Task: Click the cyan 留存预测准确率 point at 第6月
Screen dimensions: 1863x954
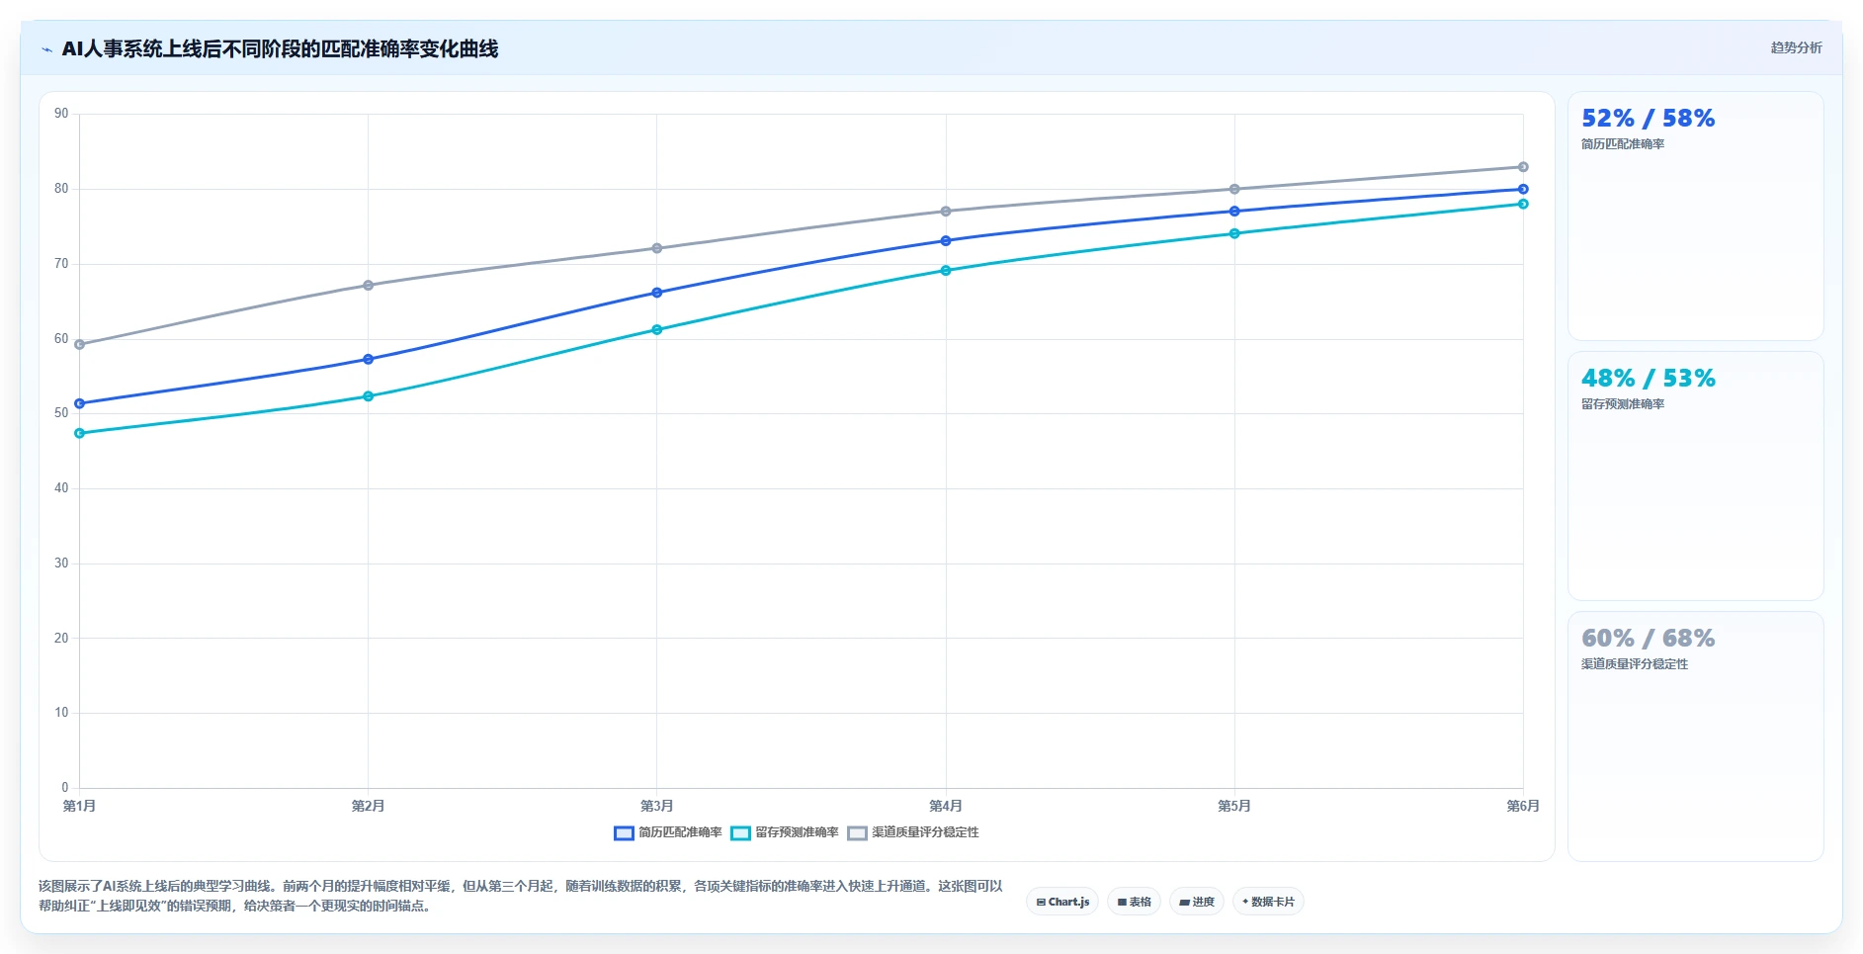Action: click(x=1523, y=204)
